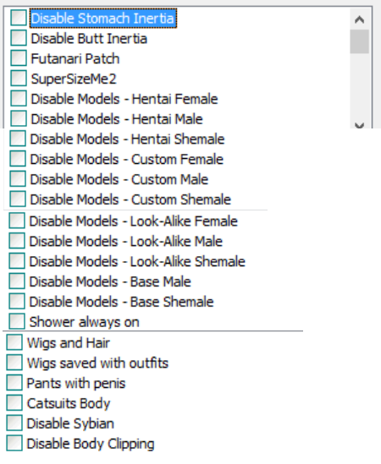Select the Disable Models - Custom Male label
Image resolution: width=381 pixels, height=464 pixels.
tap(119, 179)
